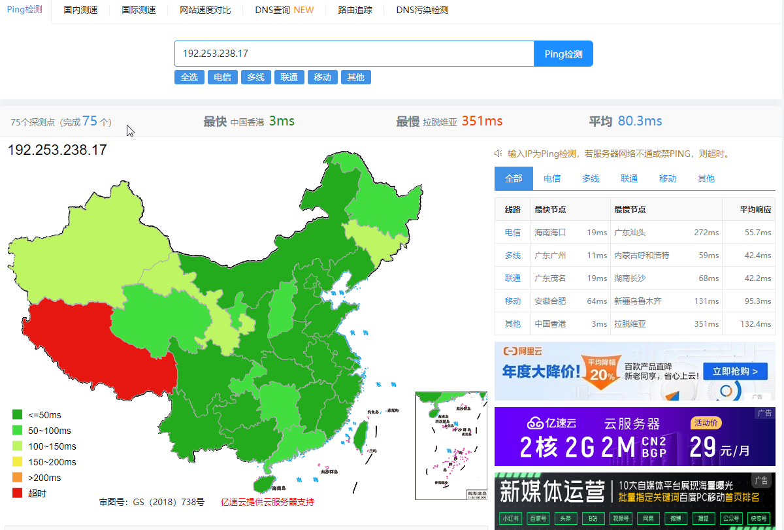
Task: Click the 头条 badge icon
Action: click(566, 518)
